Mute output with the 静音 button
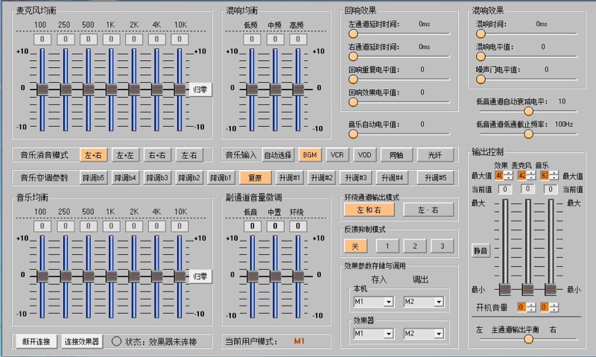 tap(481, 250)
